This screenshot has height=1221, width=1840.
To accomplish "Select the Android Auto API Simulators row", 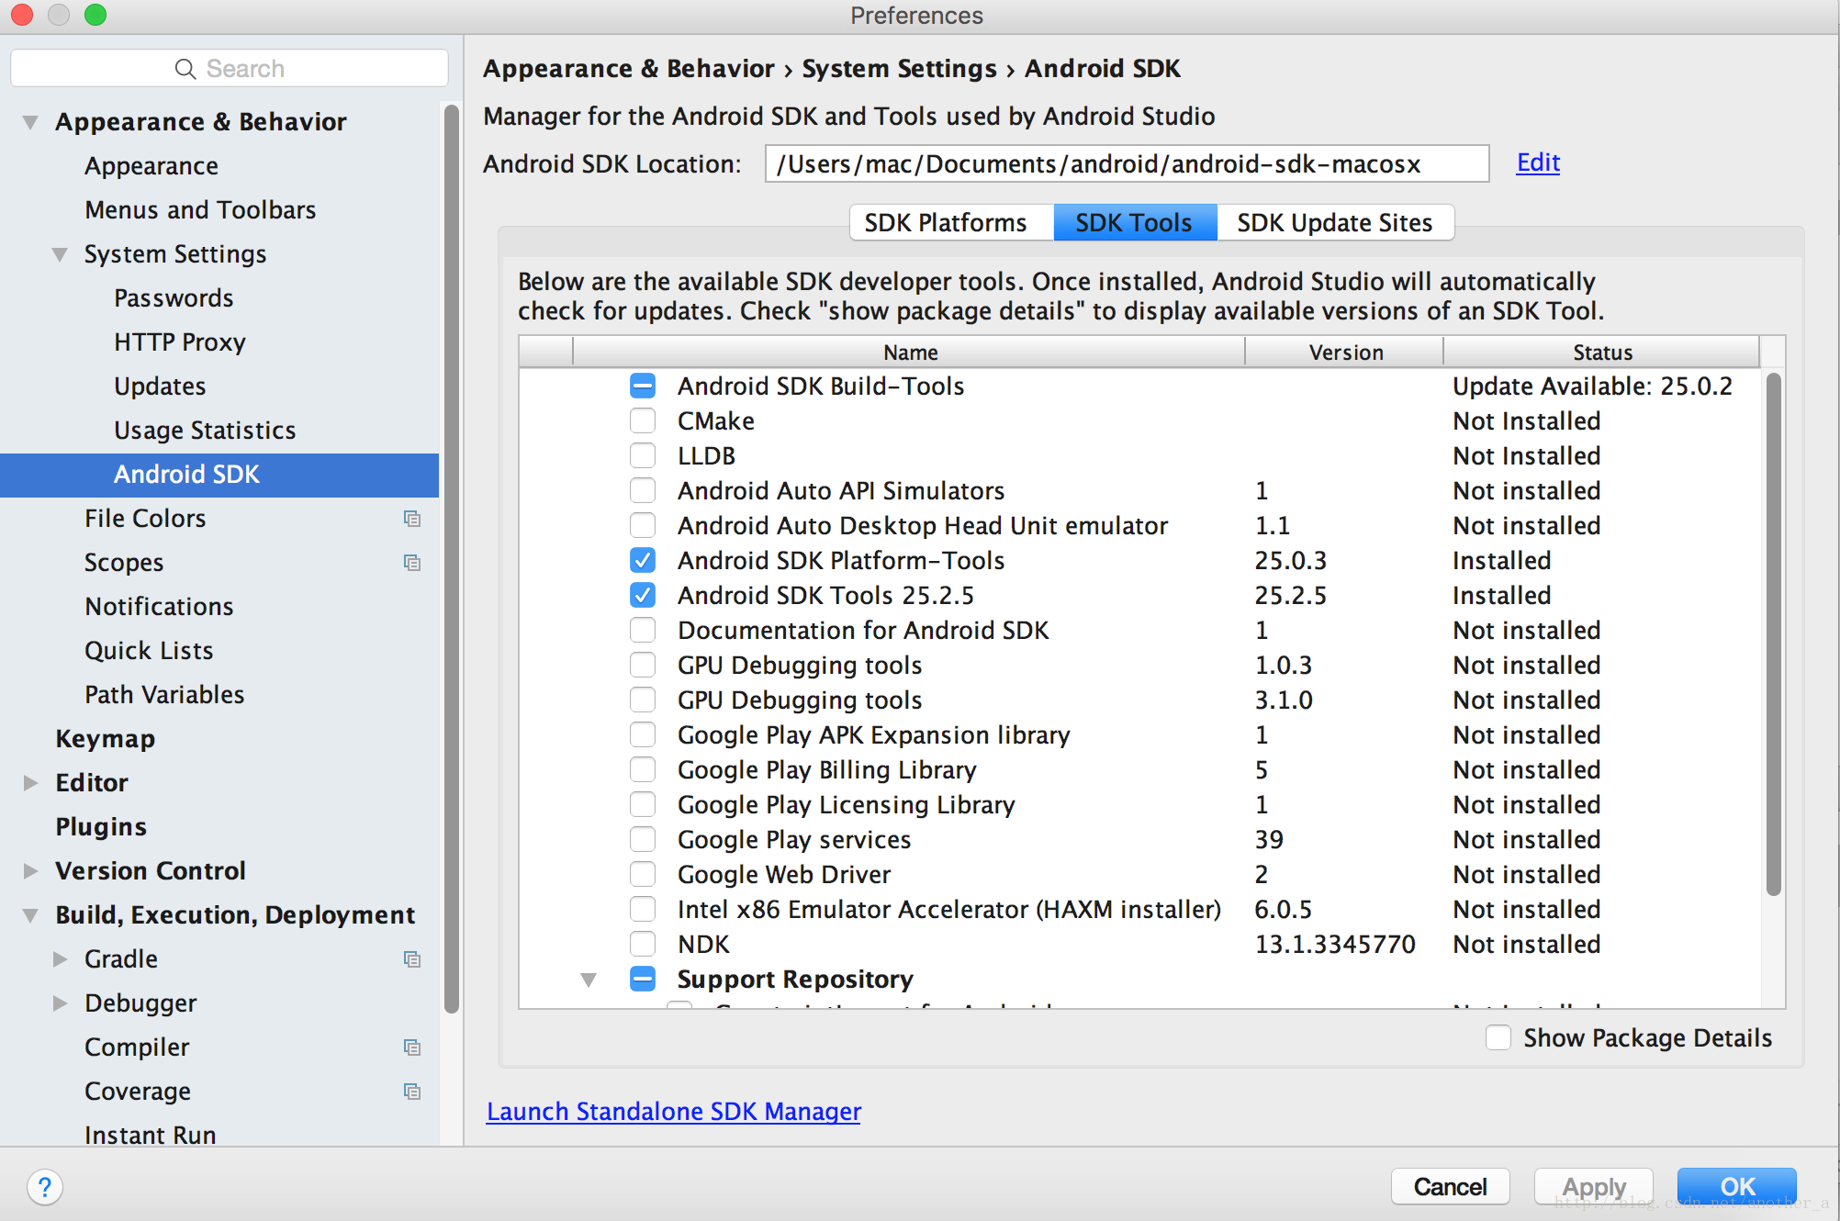I will tap(1139, 490).
